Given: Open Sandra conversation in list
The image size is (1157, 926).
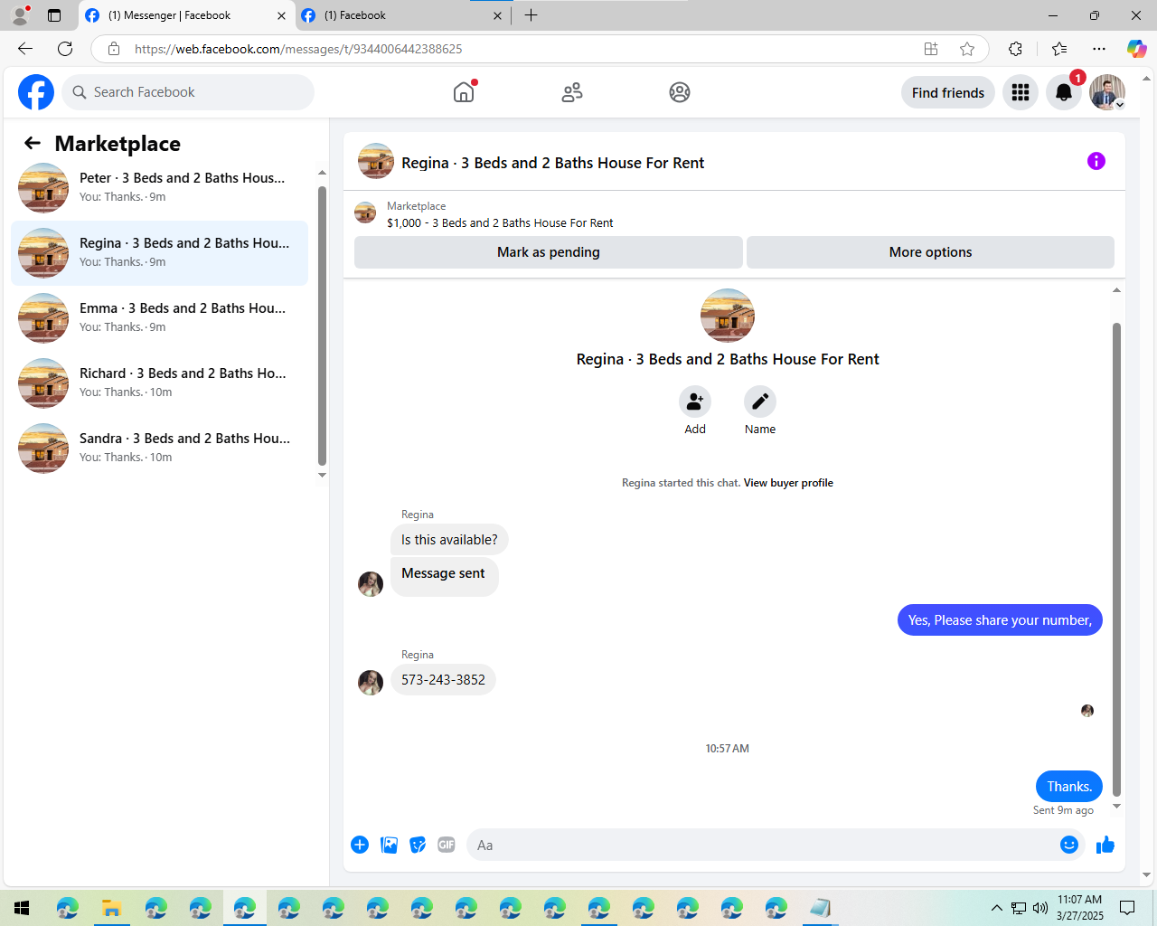Looking at the screenshot, I should [159, 449].
